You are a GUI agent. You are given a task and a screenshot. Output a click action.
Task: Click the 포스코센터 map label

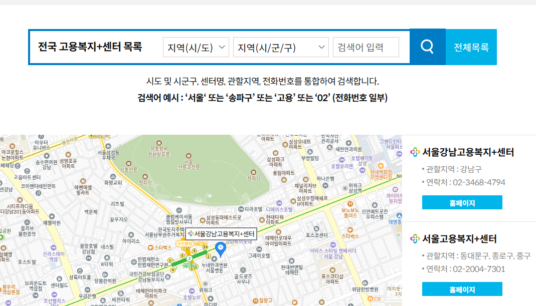pyautogui.click(x=316, y=235)
